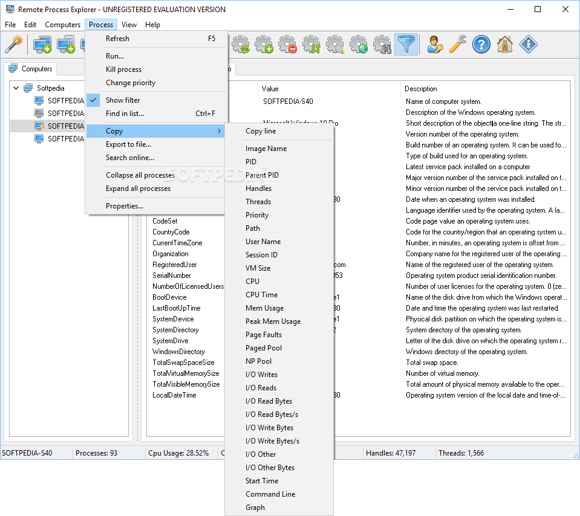580x516 pixels.
Task: Select the WindowsDirectory property row
Action: coord(178,352)
